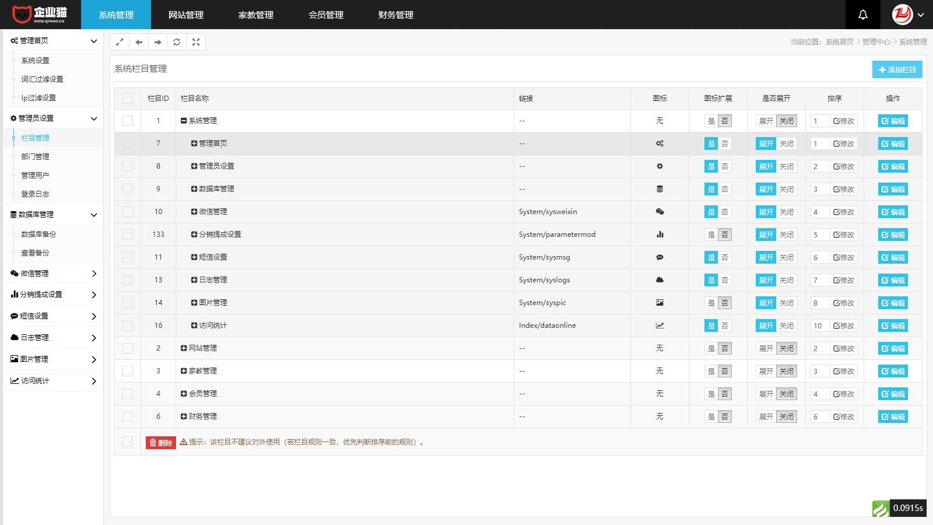Click 编辑 button for 财务管理 row

(x=893, y=416)
